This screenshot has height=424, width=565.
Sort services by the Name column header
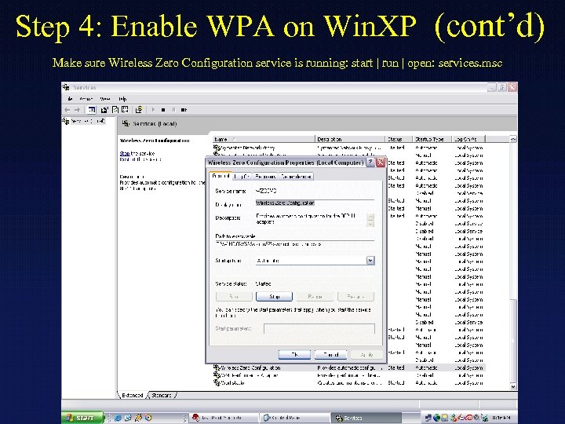click(264, 139)
